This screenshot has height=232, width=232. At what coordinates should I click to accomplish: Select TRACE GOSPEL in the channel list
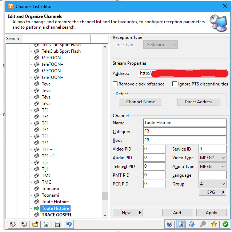[x=57, y=215]
